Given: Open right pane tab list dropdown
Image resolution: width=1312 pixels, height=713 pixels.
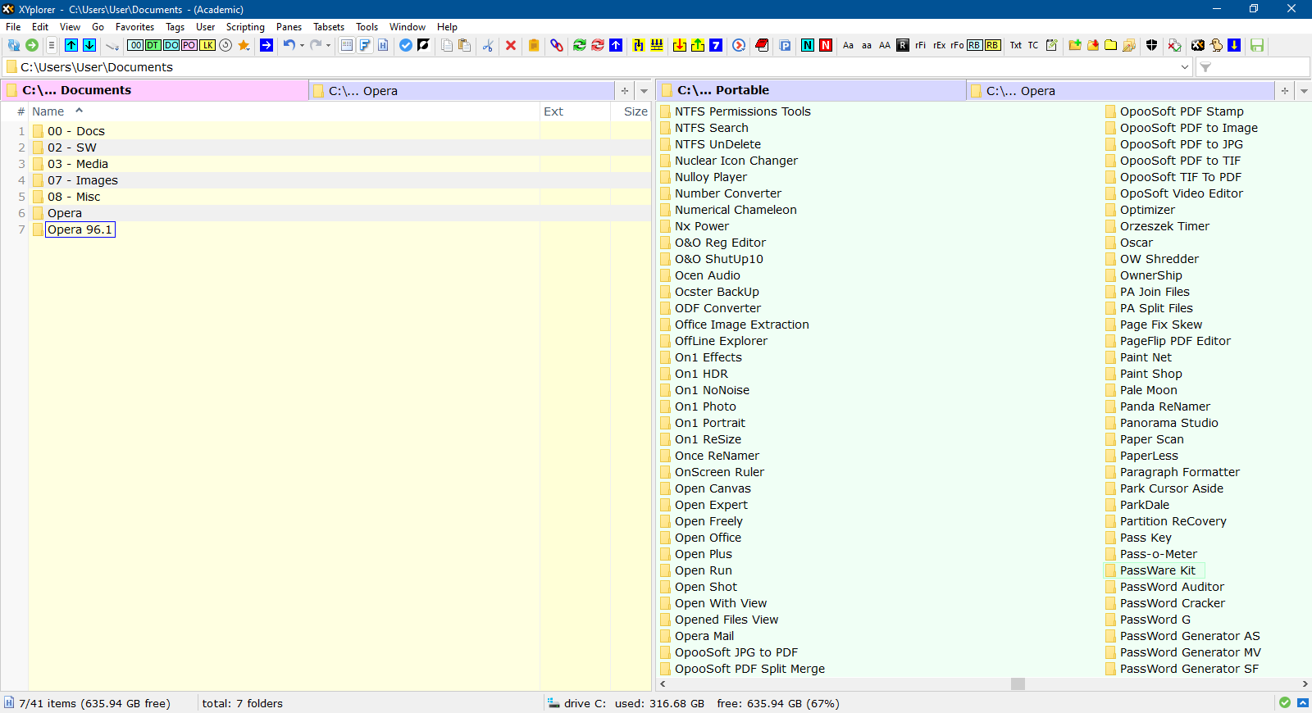Looking at the screenshot, I should click(1304, 91).
